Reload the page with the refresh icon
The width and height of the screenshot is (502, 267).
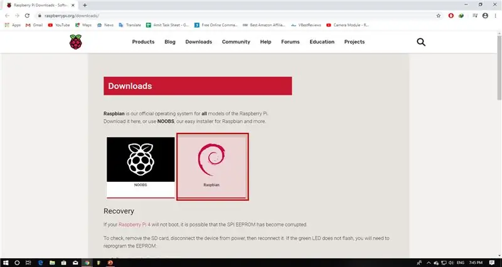point(27,15)
